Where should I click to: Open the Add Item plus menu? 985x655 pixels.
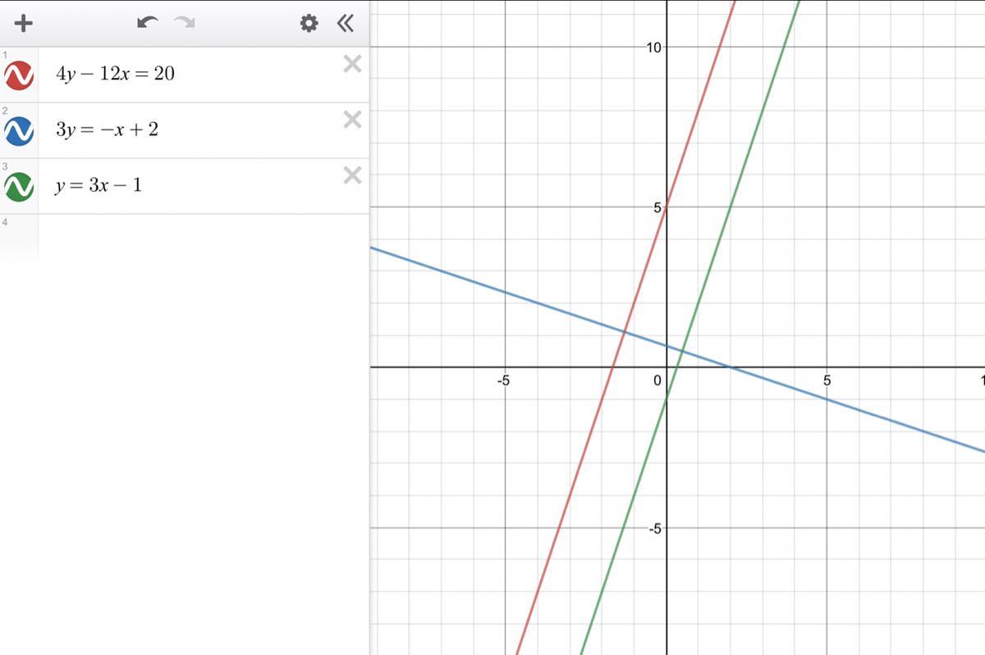tap(24, 23)
